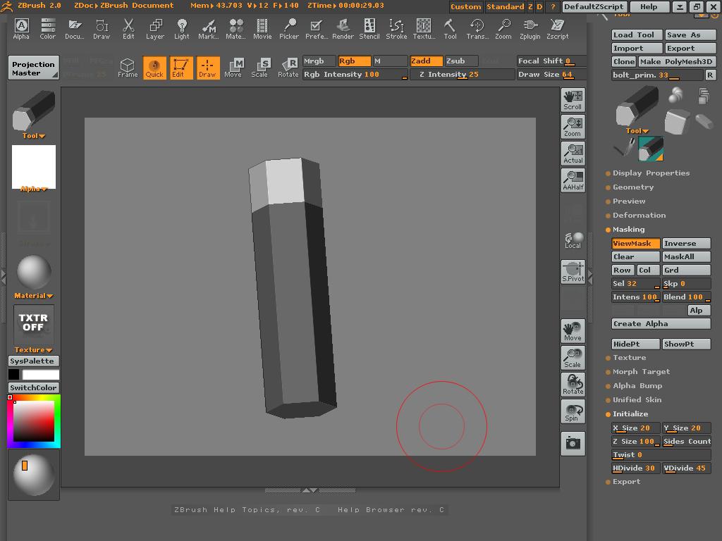
Task: Open the Stencil palette icon
Action: click(x=369, y=29)
